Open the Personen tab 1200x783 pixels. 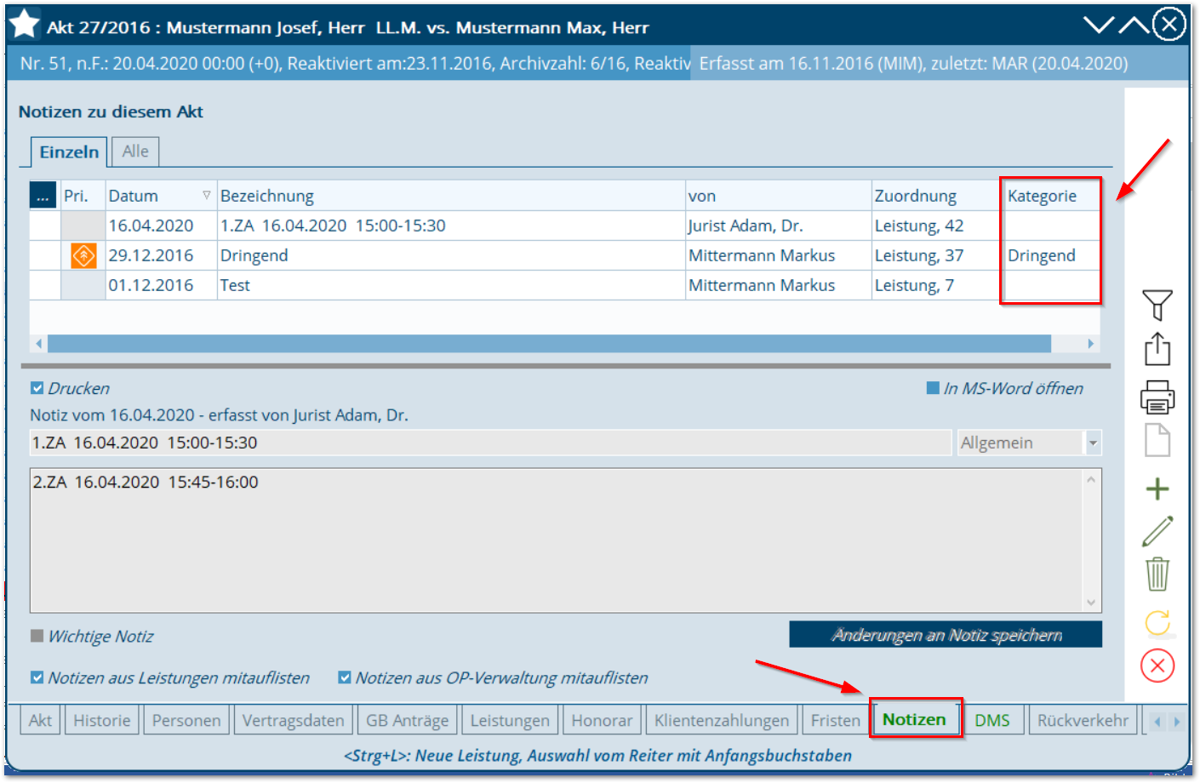pos(186,720)
